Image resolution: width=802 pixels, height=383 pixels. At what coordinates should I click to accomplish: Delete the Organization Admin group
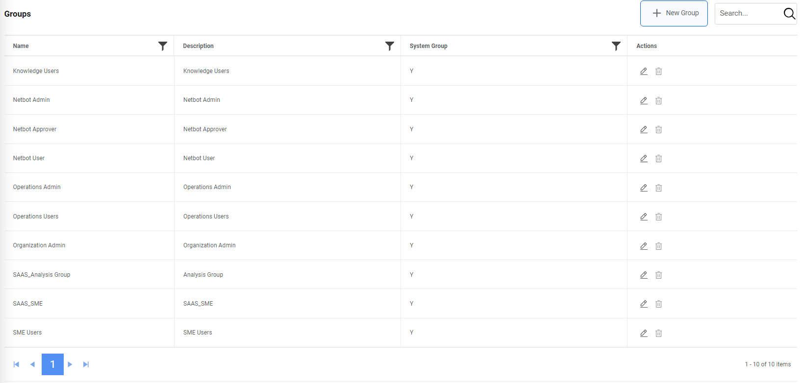(x=658, y=246)
